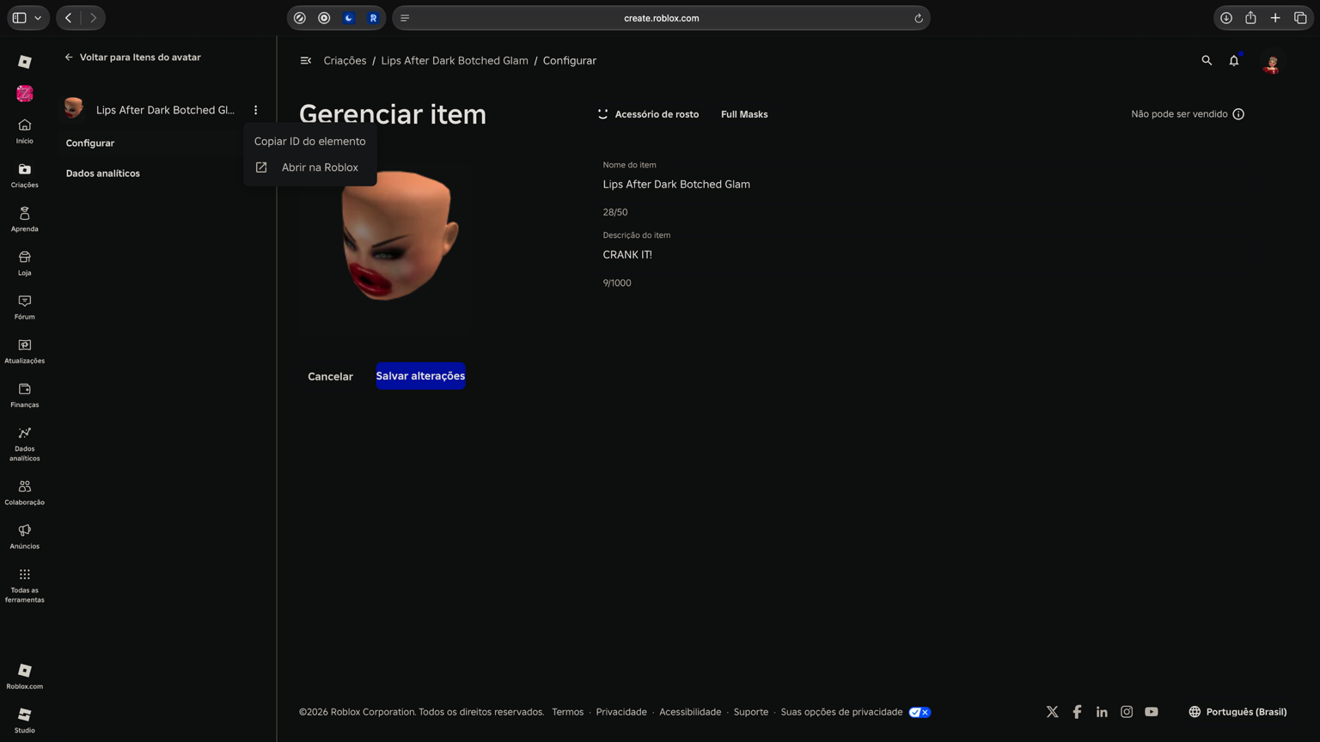Open sidebar Dados analíticos chart icon
The image size is (1320, 742).
pos(24,443)
